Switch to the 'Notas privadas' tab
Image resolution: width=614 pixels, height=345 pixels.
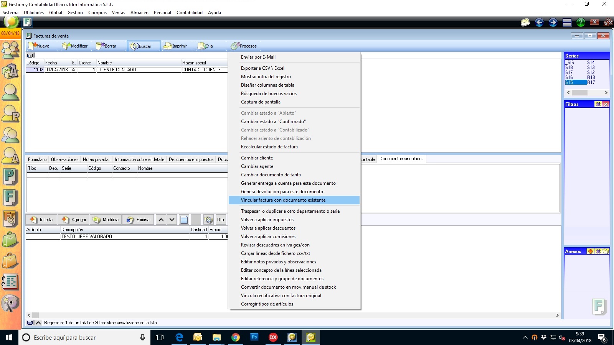pos(96,159)
